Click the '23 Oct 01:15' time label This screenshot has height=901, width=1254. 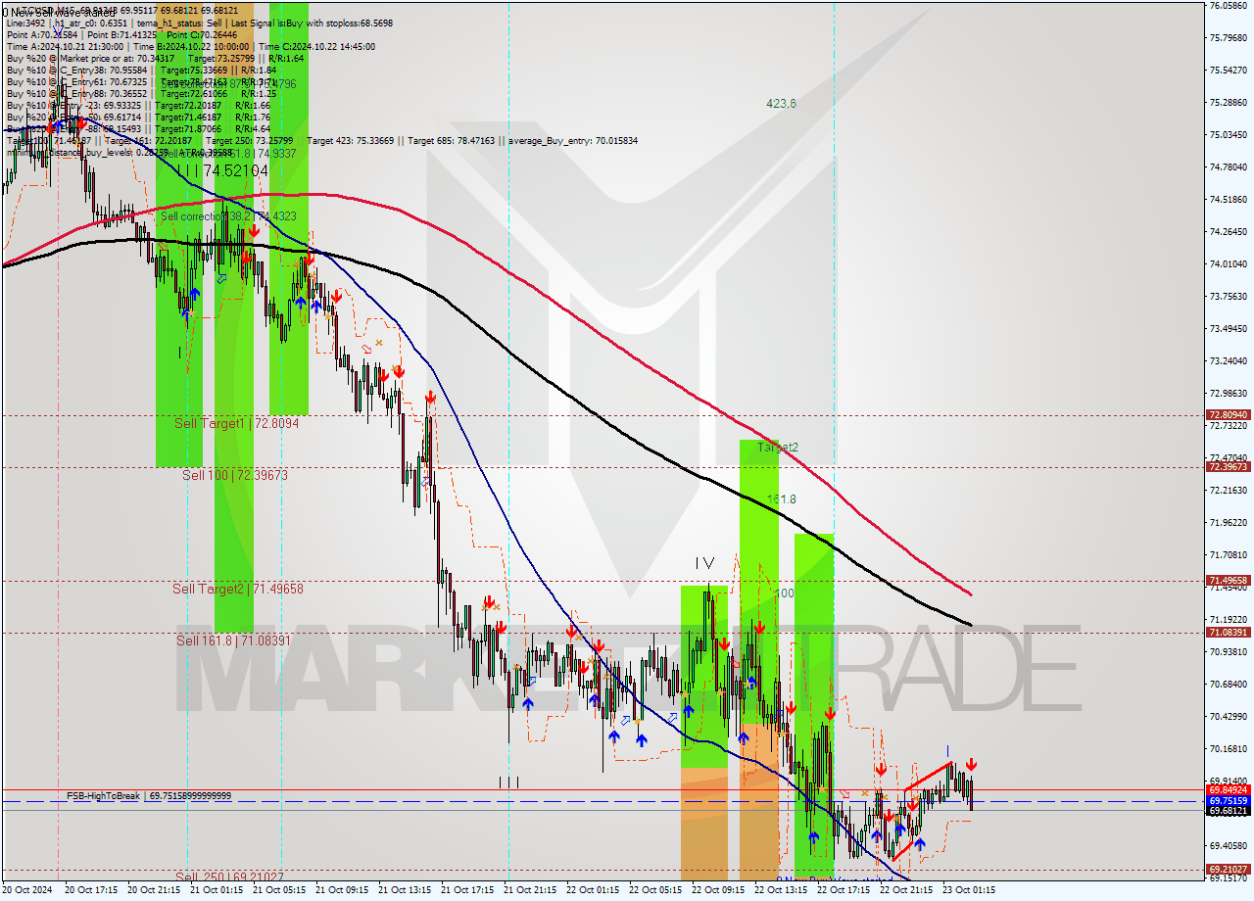pyautogui.click(x=970, y=891)
